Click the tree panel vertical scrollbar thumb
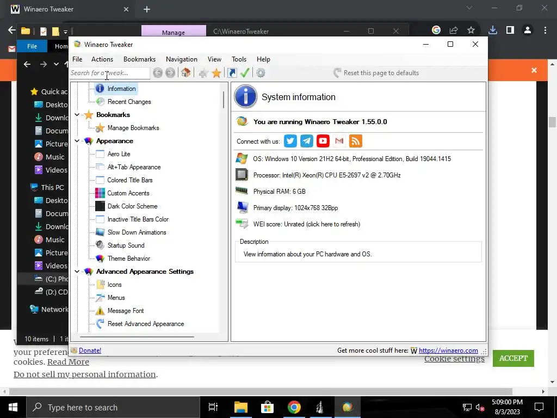Screen dimensions: 557x418 224,100
